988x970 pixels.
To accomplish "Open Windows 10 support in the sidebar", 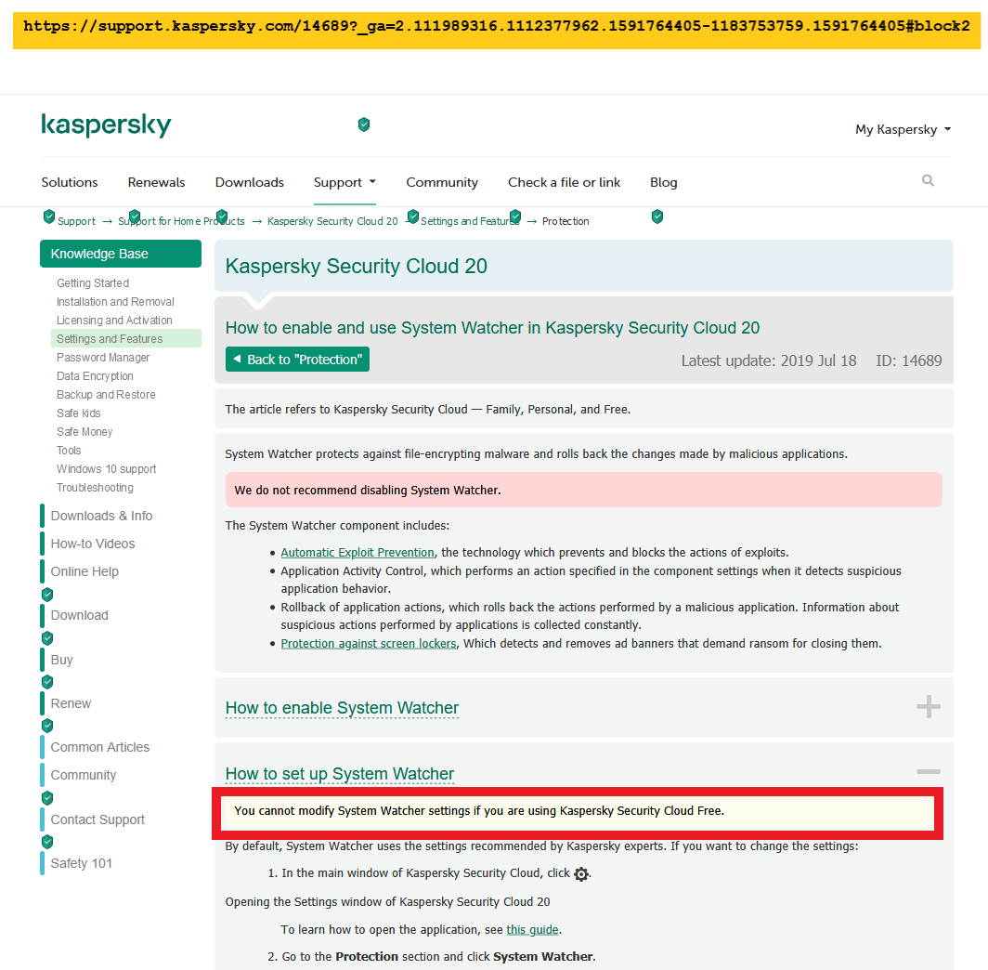I will point(107,469).
